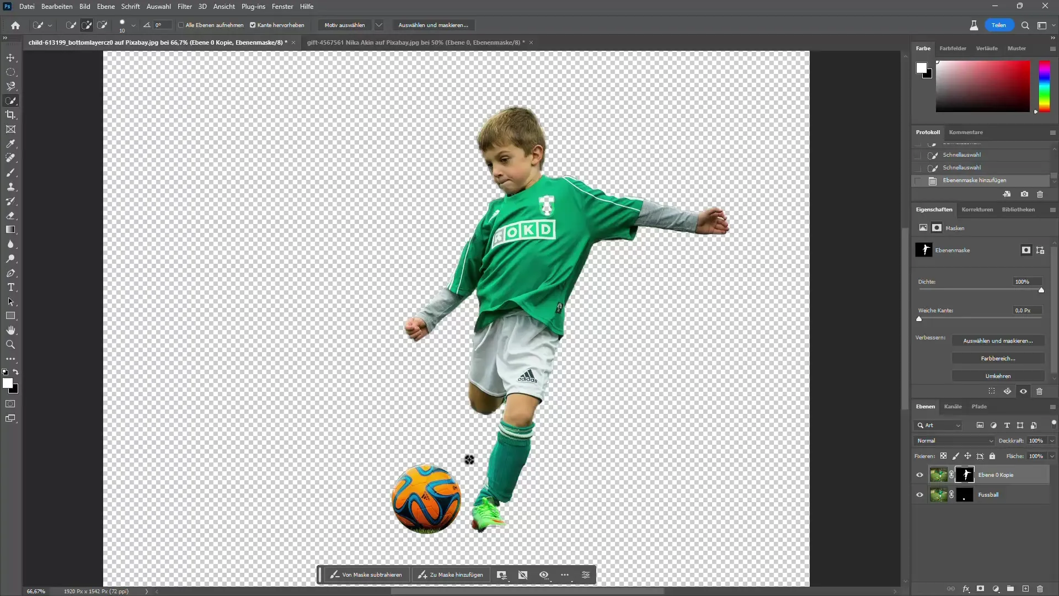This screenshot has width=1059, height=596.
Task: Click the Teilen share button
Action: [x=999, y=25]
